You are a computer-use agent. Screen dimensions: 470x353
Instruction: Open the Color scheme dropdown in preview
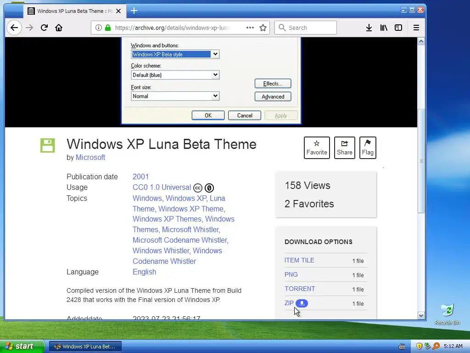tap(215, 75)
